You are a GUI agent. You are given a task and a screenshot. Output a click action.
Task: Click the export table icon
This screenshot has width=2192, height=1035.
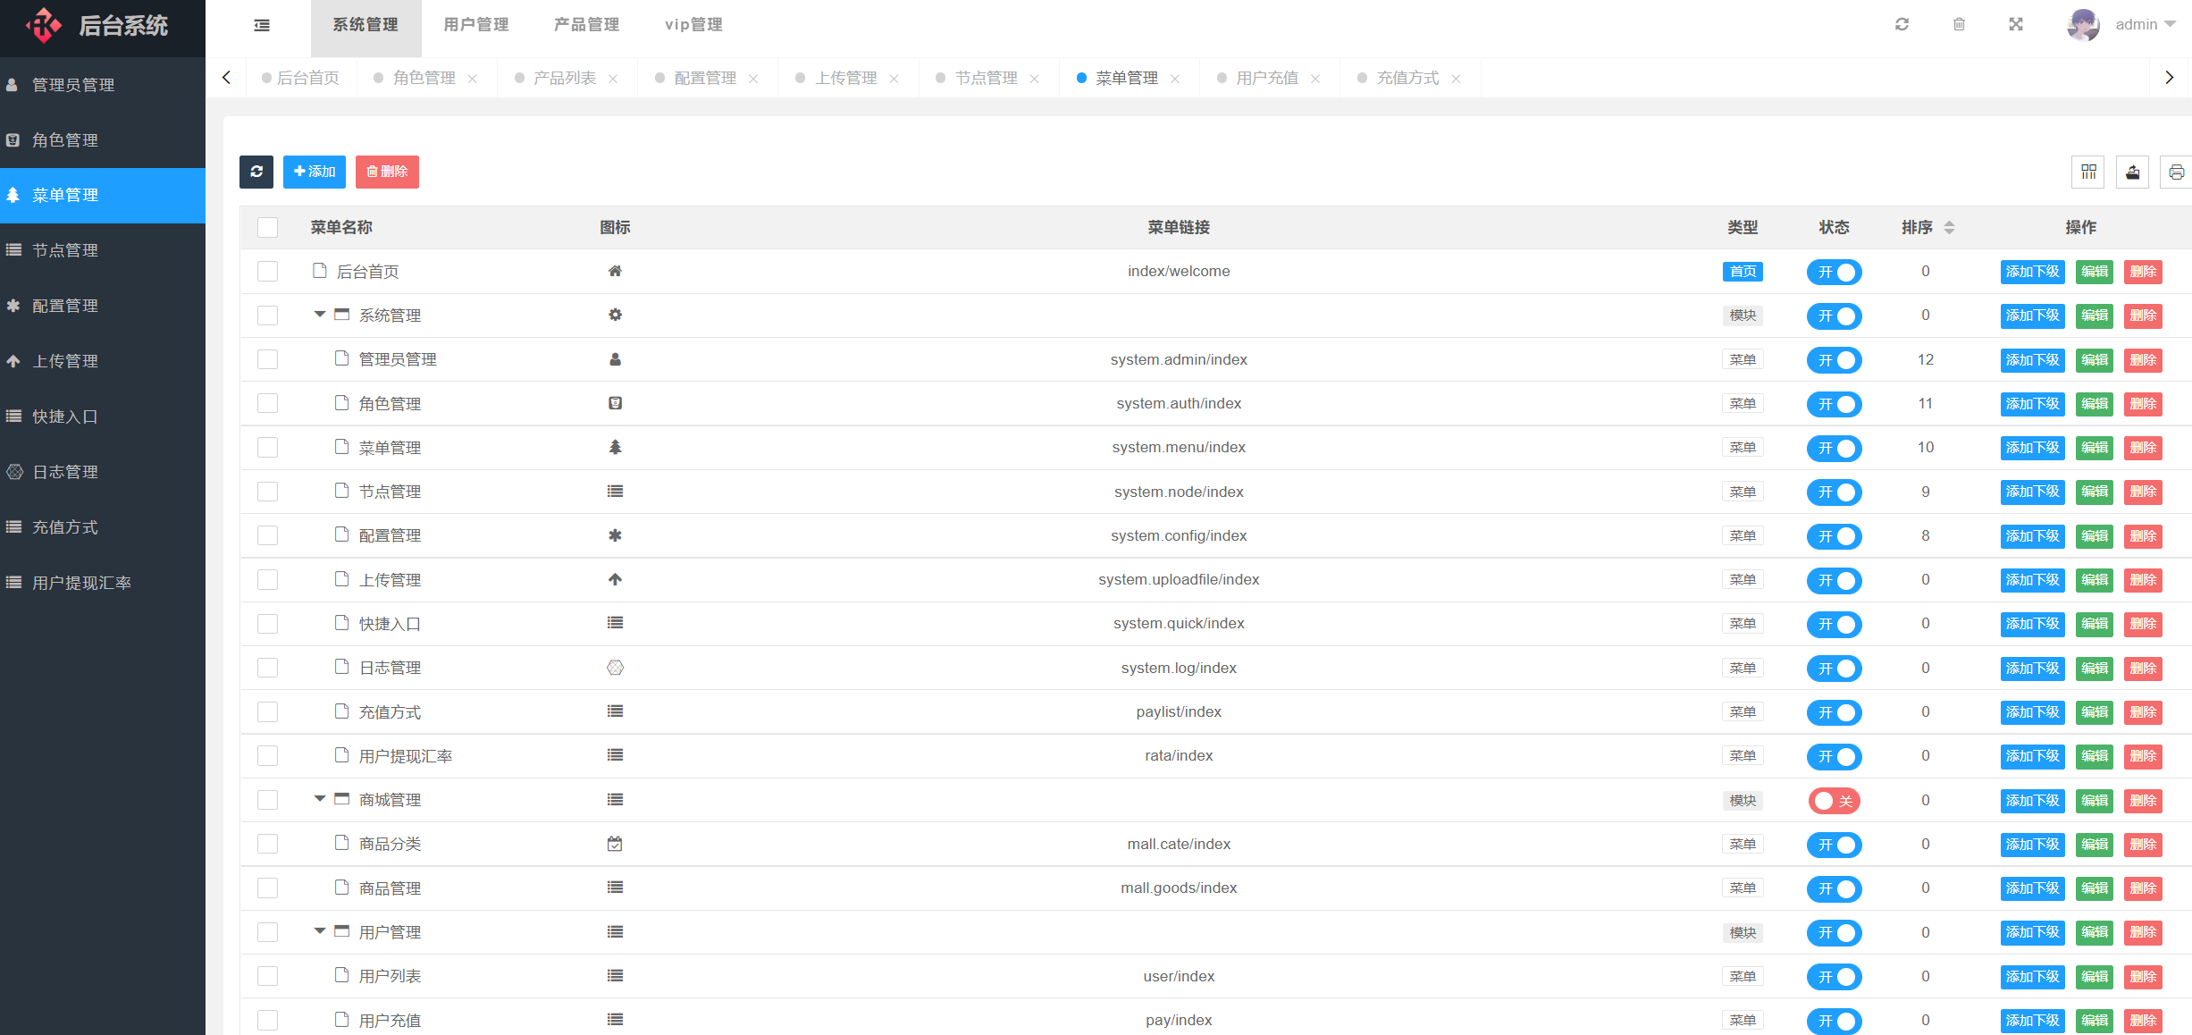2132,172
